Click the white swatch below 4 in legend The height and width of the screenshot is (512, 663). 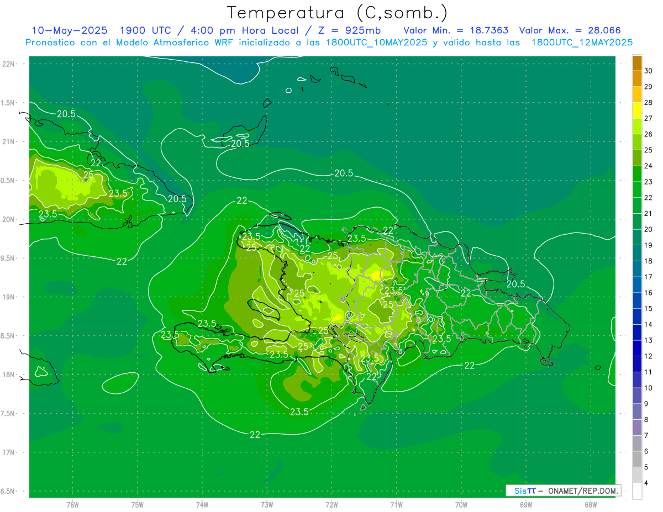click(x=637, y=492)
